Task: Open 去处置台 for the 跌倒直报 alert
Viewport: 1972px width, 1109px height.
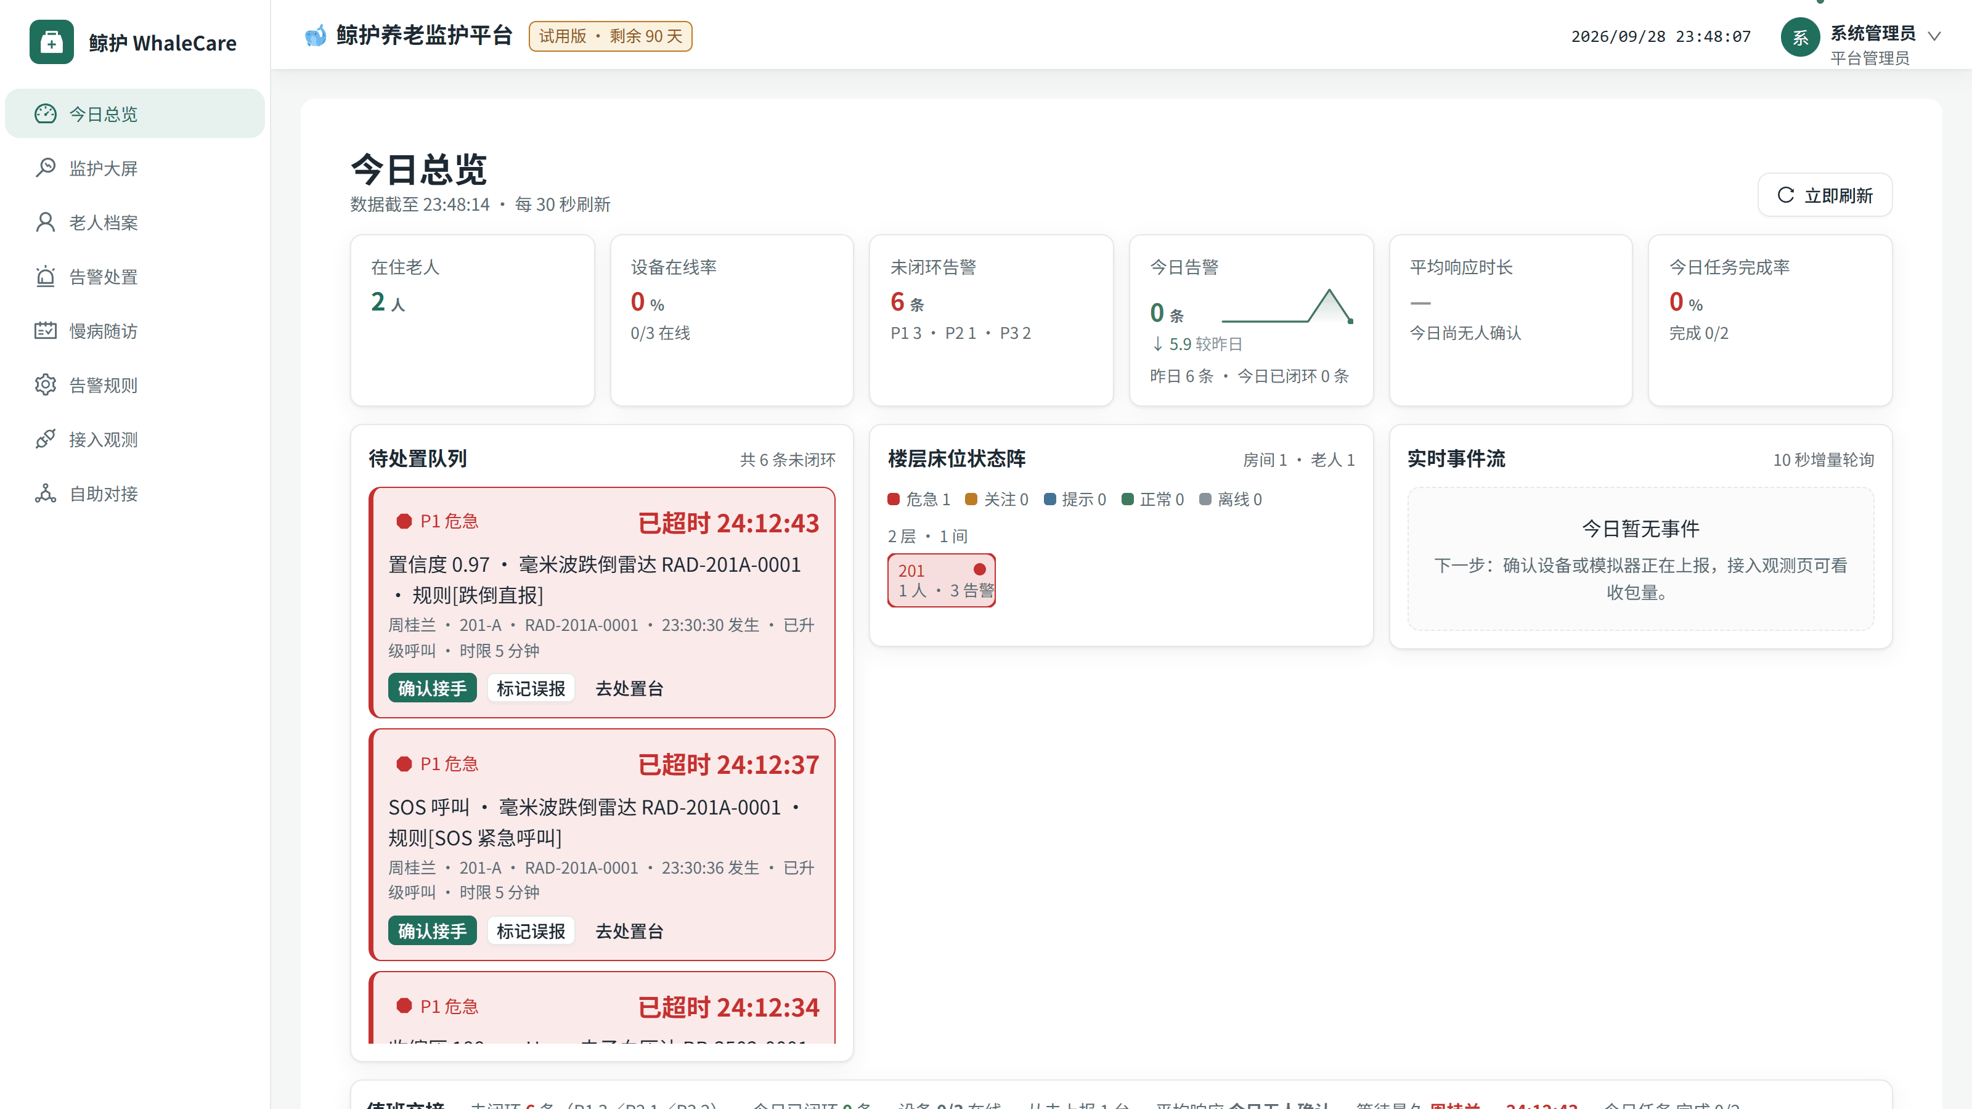Action: [629, 688]
